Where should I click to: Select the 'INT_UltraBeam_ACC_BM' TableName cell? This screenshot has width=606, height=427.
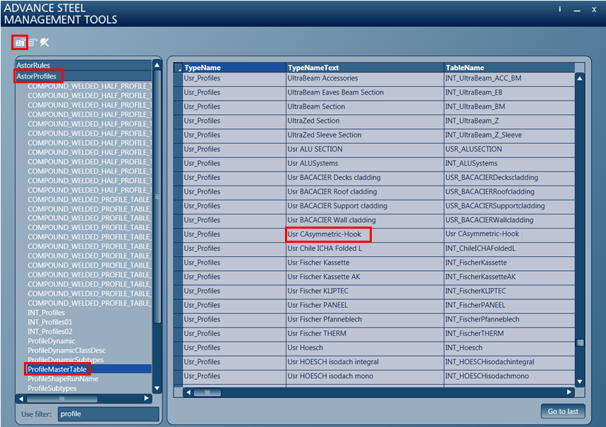509,78
